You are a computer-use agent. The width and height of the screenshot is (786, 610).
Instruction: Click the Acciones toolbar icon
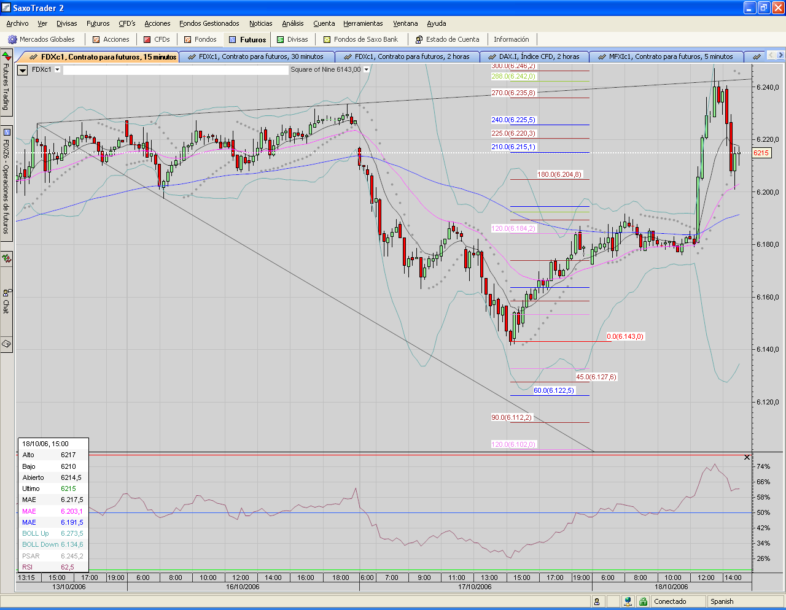pyautogui.click(x=96, y=39)
